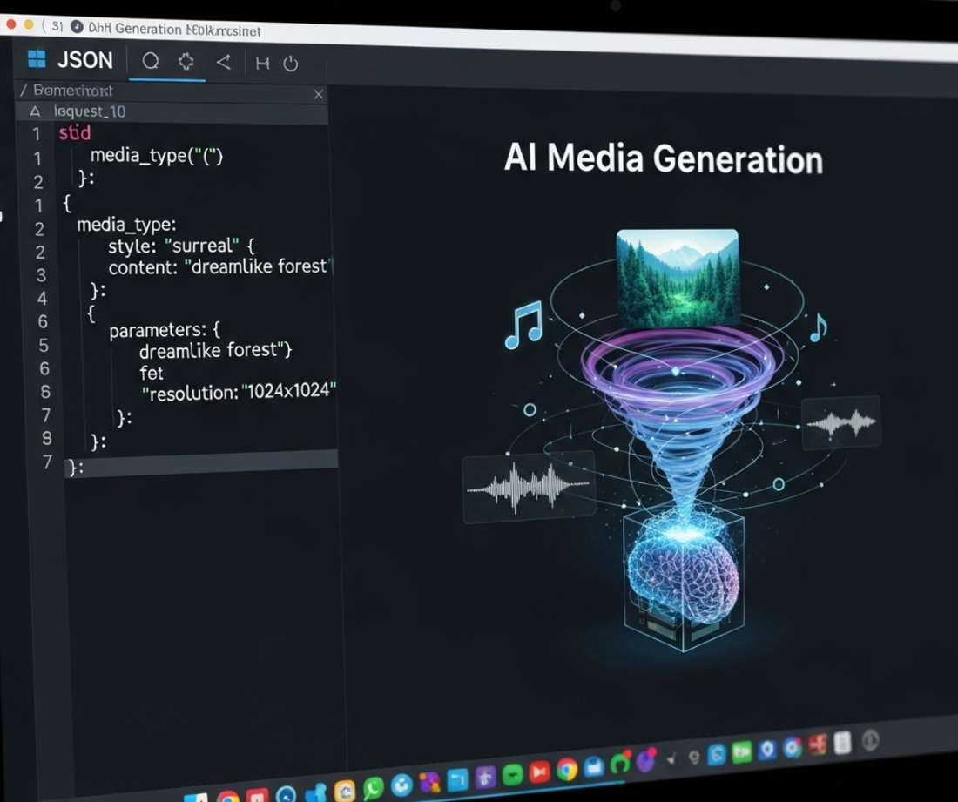Close the Bemeritoxt editor tab
This screenshot has width=958, height=802.
click(318, 94)
